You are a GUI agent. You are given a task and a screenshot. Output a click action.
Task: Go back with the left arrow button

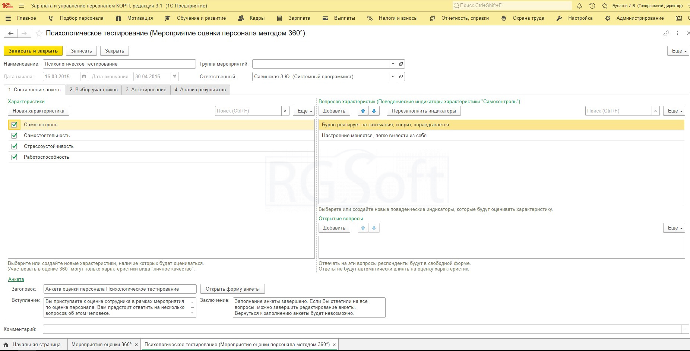tap(11, 34)
